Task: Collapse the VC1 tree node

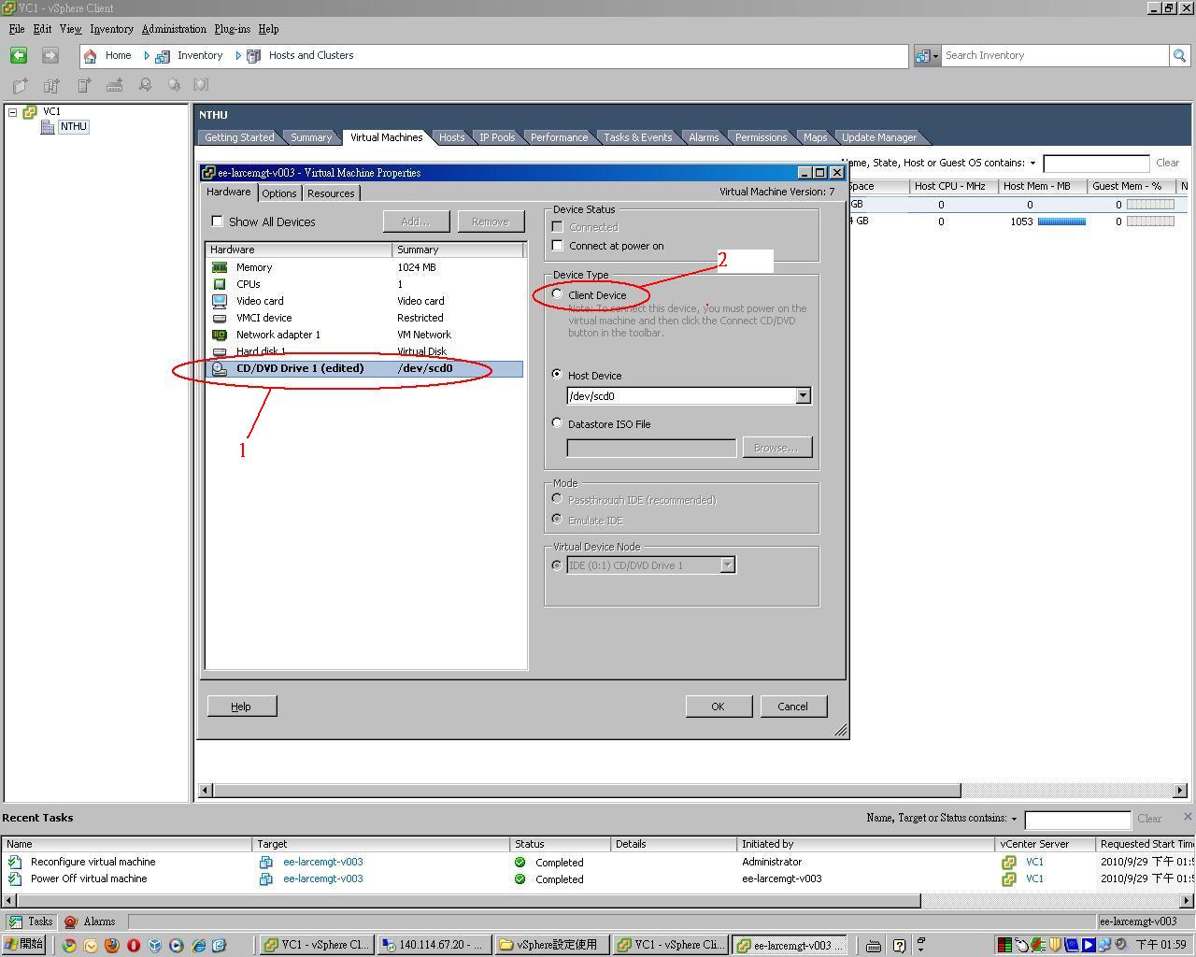Action: click(x=13, y=112)
